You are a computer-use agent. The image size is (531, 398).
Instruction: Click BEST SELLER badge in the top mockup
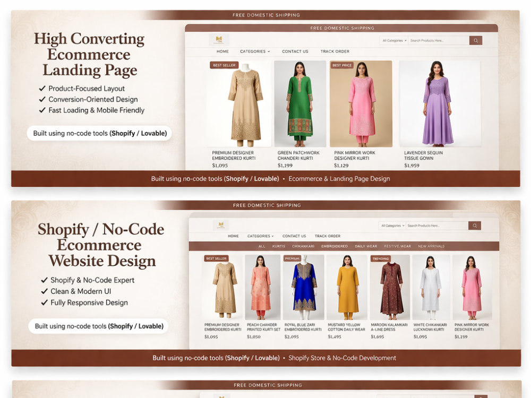pos(224,65)
